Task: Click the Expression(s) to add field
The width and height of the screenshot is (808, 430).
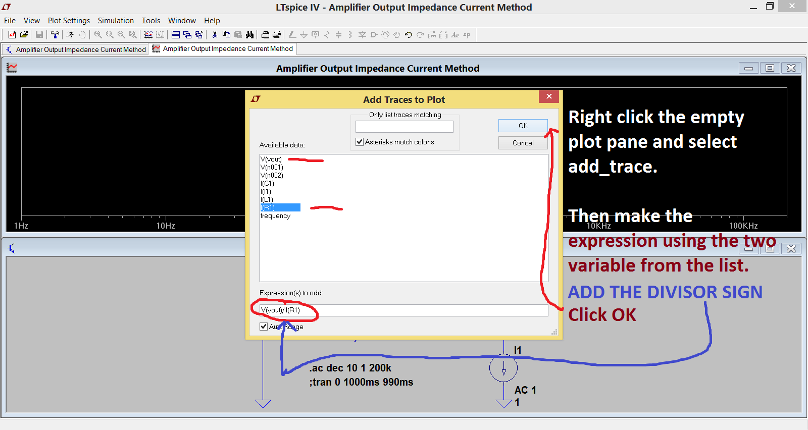Action: tap(404, 310)
